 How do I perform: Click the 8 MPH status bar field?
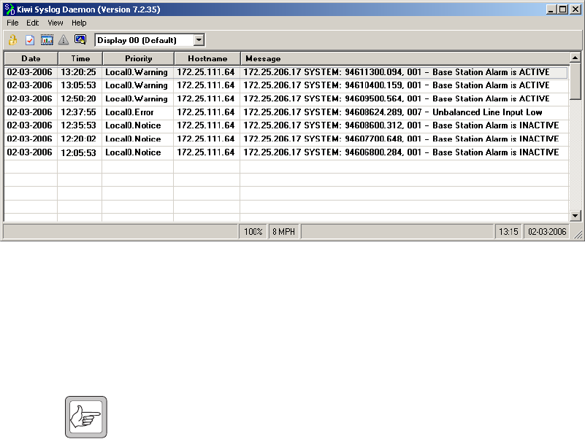(x=283, y=232)
